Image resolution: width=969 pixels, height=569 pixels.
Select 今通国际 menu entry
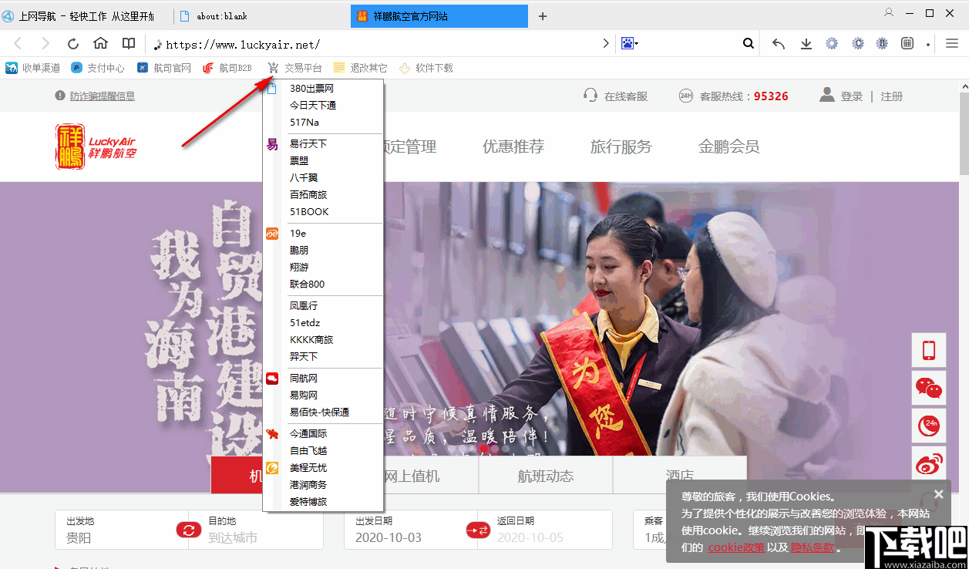click(323, 434)
